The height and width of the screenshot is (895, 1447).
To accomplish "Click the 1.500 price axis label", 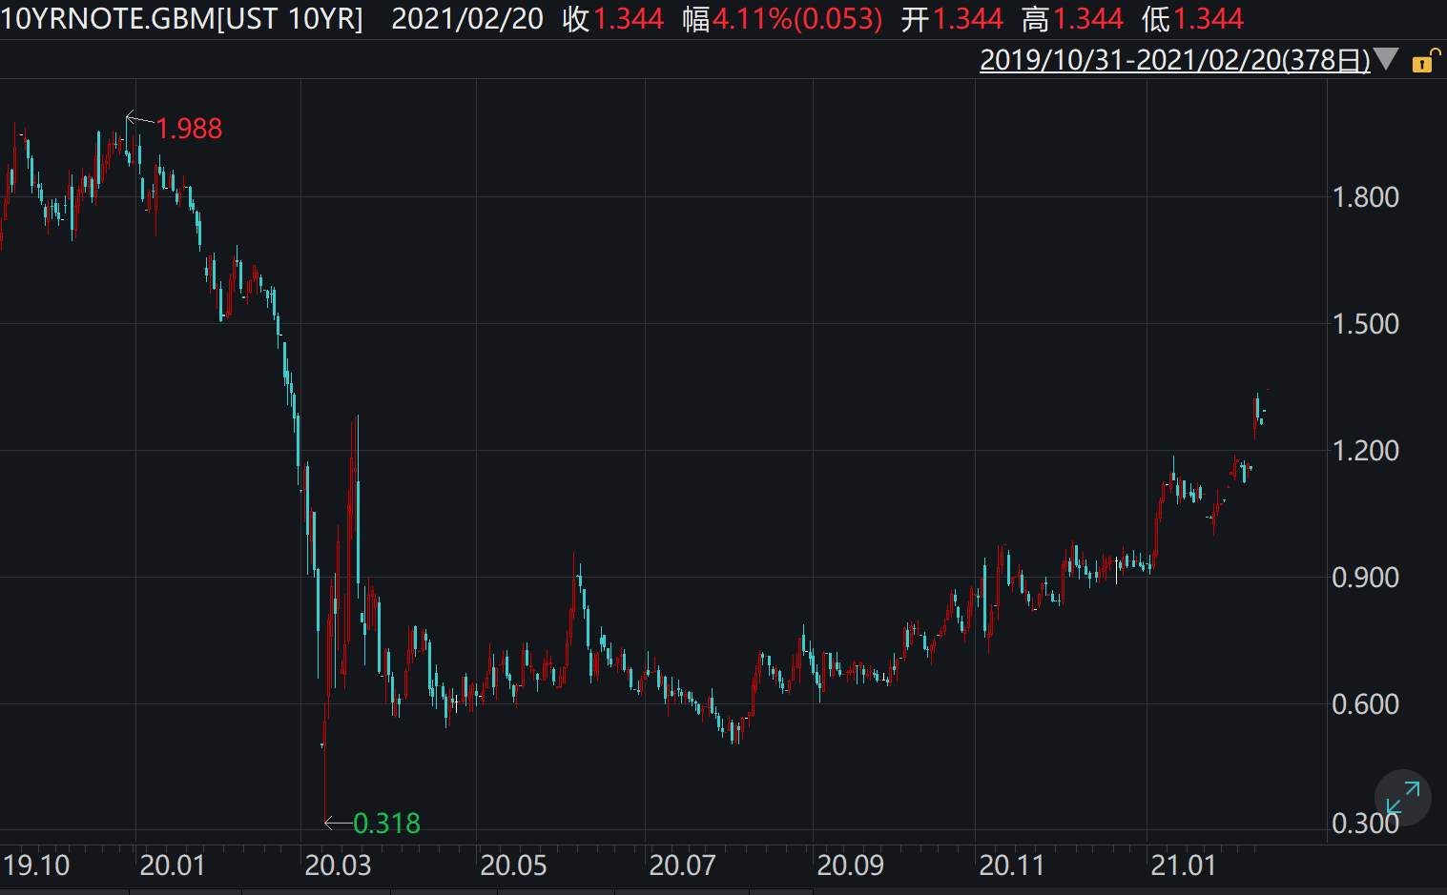I will (1365, 324).
